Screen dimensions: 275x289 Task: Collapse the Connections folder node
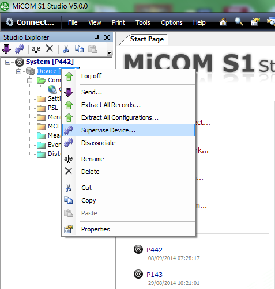[29, 81]
